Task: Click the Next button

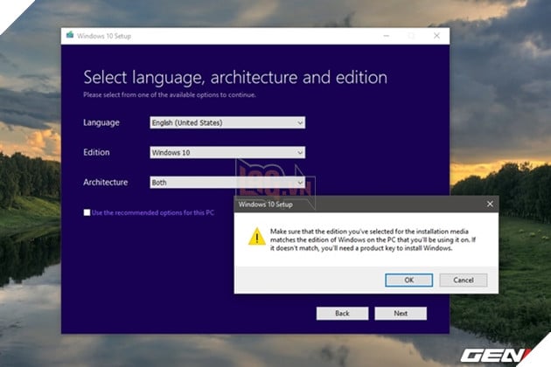Action: coord(401,314)
